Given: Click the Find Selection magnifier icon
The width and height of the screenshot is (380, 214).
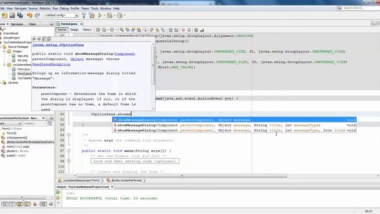Looking at the screenshot, I should 122,30.
